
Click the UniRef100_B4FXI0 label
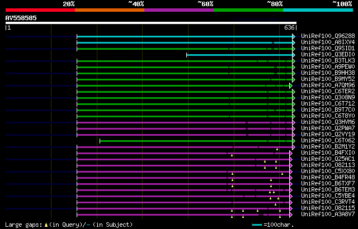coord(328,153)
